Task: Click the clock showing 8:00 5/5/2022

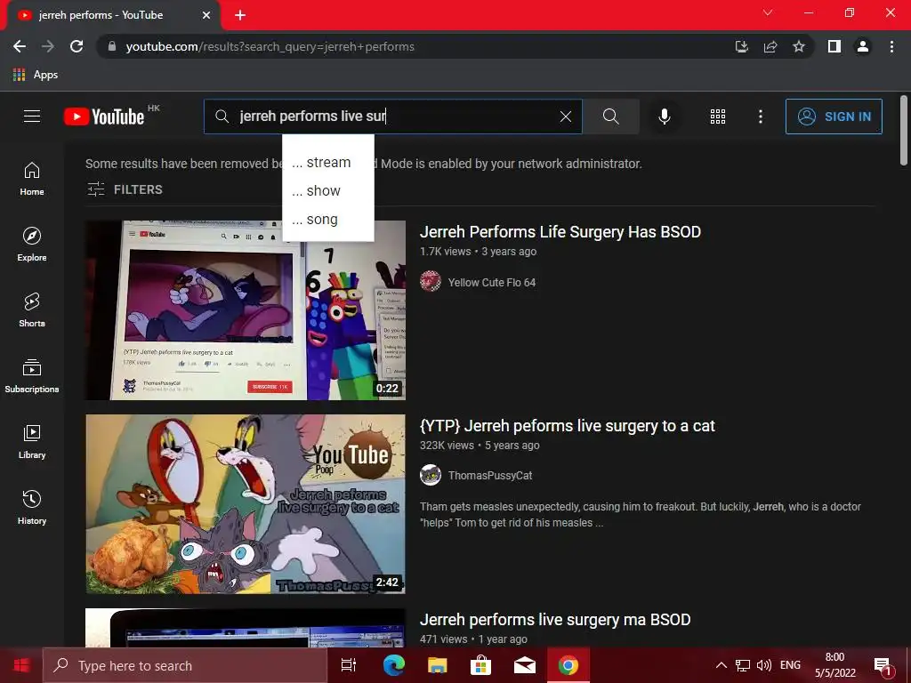Action: tap(834, 665)
